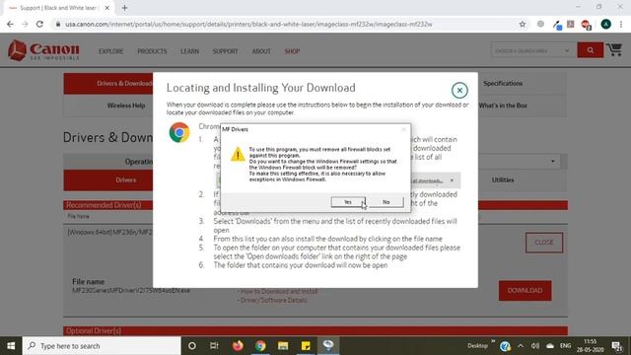631x355 pixels.
Task: Click the browser address bar
Action: tap(248, 24)
